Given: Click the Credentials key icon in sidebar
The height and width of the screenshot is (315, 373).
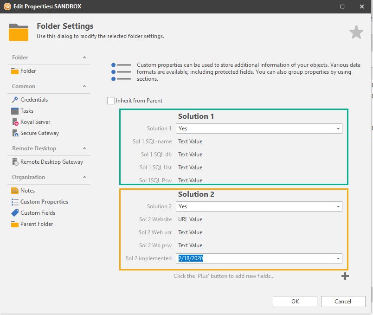Looking at the screenshot, I should pyautogui.click(x=15, y=100).
